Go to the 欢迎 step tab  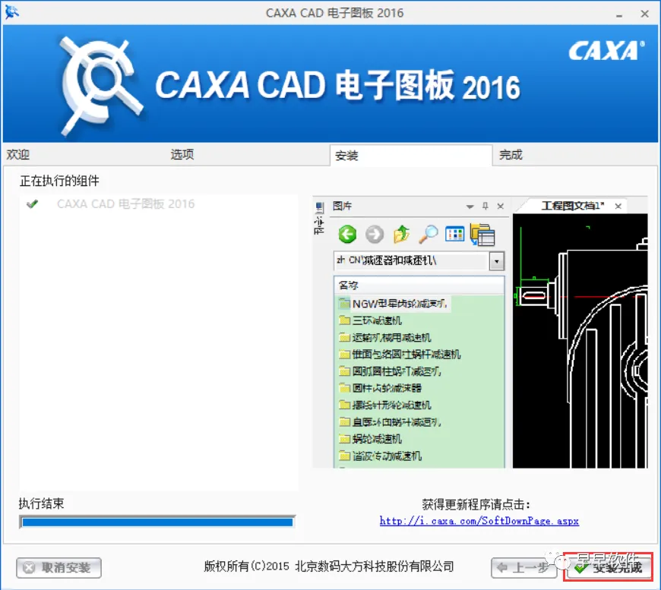(17, 155)
